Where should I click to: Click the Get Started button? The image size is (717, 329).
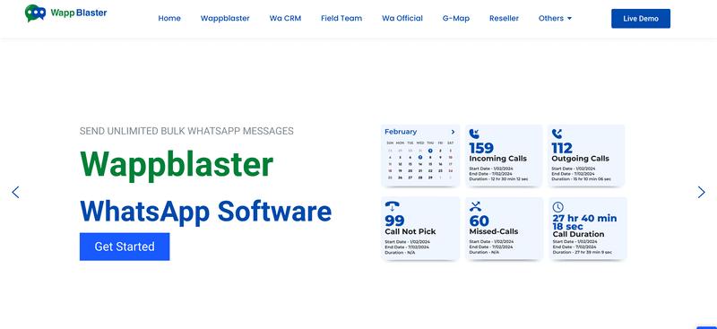click(x=125, y=247)
